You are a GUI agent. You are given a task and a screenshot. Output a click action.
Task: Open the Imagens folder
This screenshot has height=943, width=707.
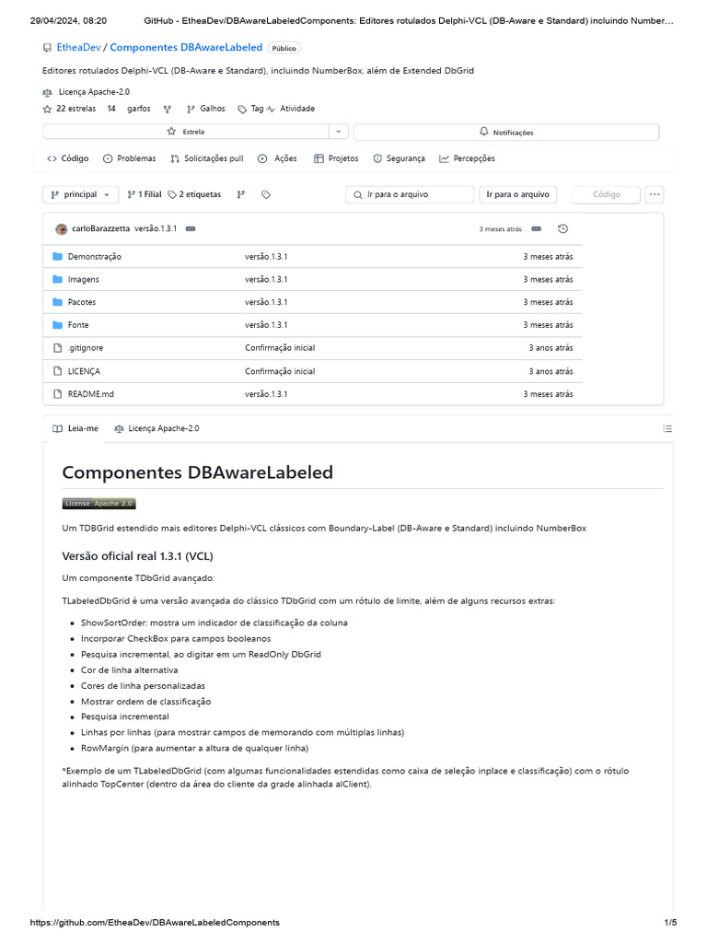point(84,280)
